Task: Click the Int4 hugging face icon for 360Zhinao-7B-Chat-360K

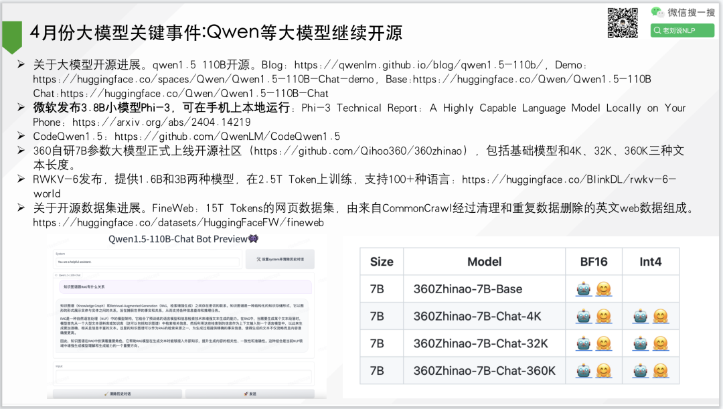Action: tap(661, 370)
